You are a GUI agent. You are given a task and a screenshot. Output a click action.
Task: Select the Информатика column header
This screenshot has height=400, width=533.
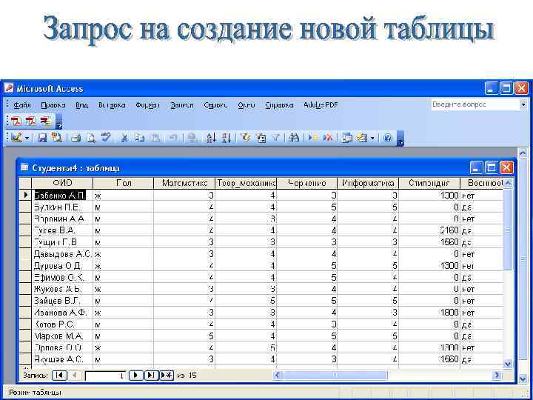click(368, 183)
